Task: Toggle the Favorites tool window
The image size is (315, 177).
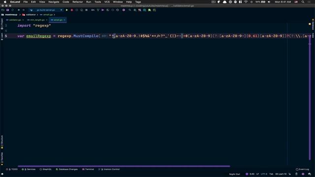Action: 2,158
